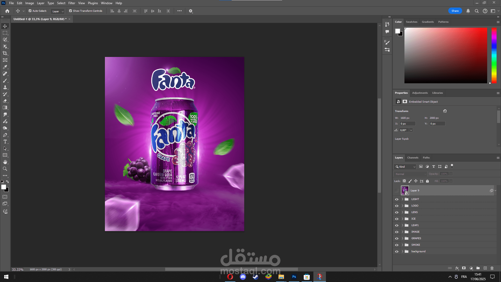Toggle the Auto-Select checkbox
Viewport: 501px width, 282px height.
coord(30,11)
